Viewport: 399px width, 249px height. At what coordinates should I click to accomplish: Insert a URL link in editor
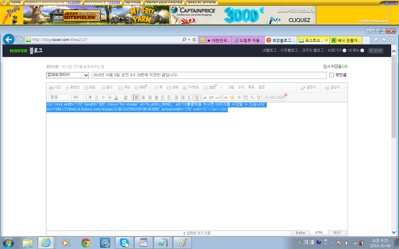[225, 98]
